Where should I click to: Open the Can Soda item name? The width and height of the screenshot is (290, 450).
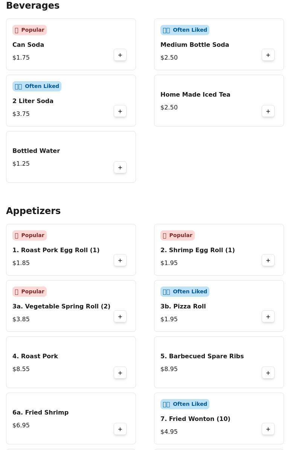click(28, 45)
